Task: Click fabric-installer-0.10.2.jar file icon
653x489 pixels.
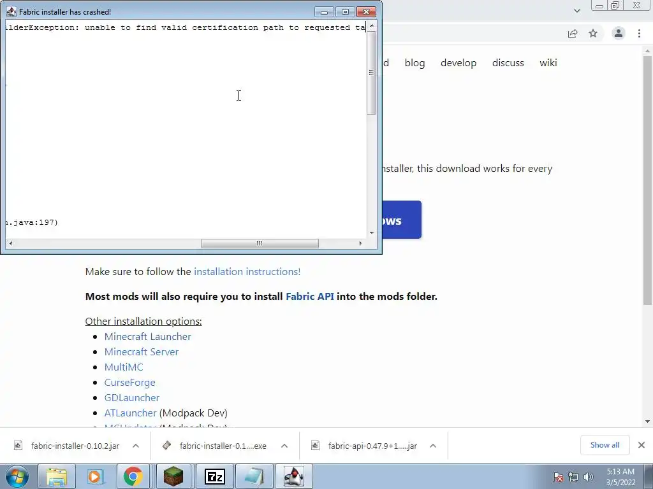Action: pos(18,445)
